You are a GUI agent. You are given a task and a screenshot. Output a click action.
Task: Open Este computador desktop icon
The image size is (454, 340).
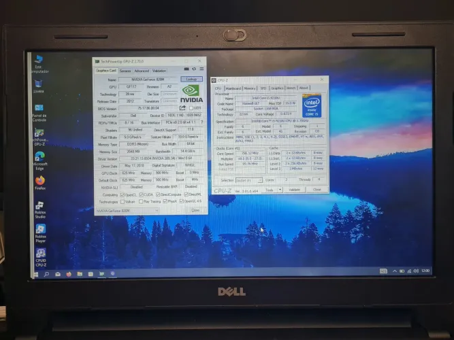click(39, 64)
